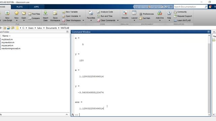Expand Open dropdown arrow

coord(24,21)
